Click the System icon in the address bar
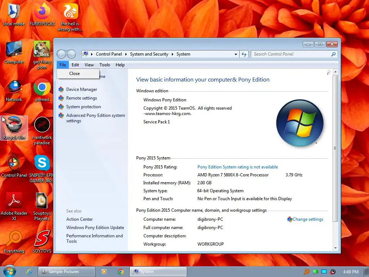The width and height of the screenshot is (369, 277). (86, 54)
